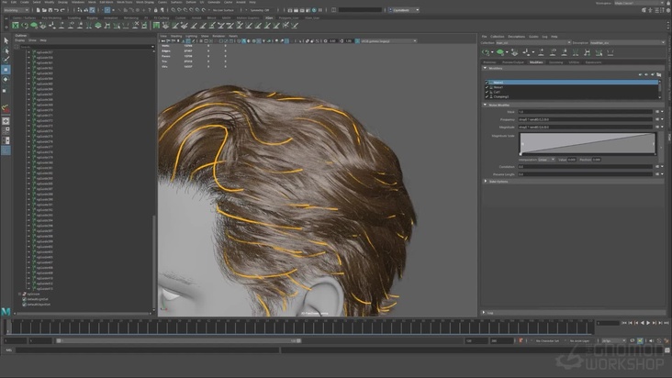The image size is (672, 378).
Task: Collapse the Noise Modifier section
Action: (x=485, y=105)
